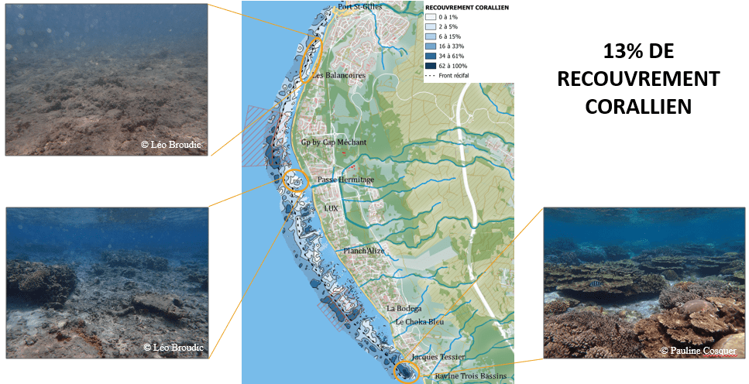
Task: Click the orange ellipse near Les Balancoires
Action: [312, 58]
